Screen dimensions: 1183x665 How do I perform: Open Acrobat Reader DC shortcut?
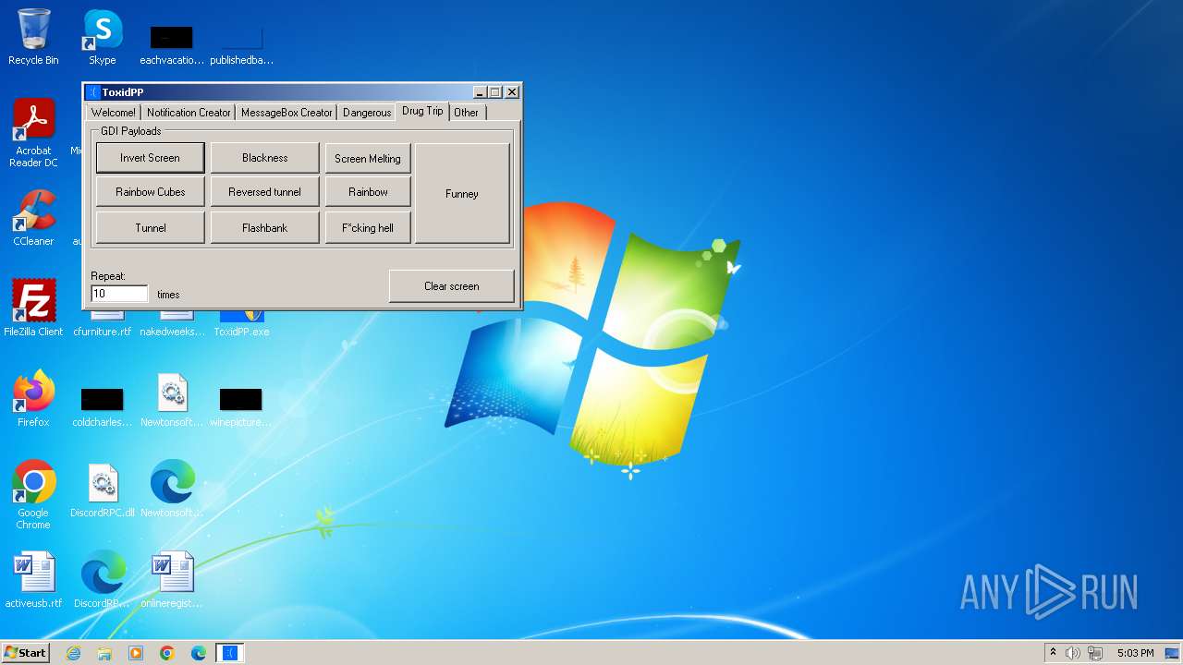pyautogui.click(x=33, y=133)
